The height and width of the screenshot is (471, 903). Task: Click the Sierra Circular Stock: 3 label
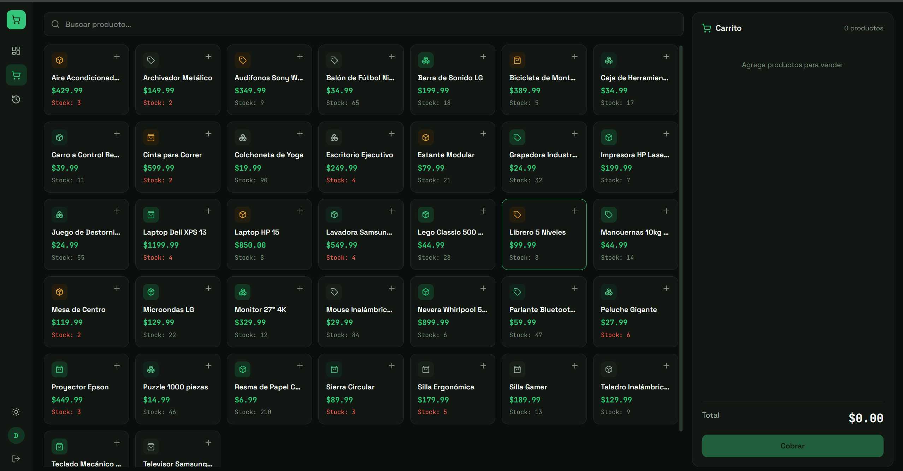tap(341, 412)
